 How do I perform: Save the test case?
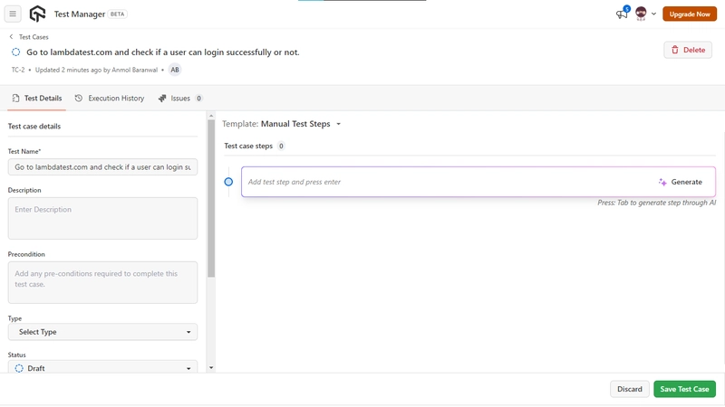[684, 389]
